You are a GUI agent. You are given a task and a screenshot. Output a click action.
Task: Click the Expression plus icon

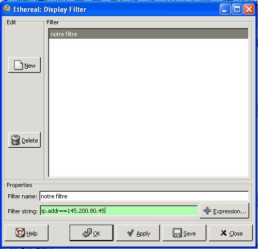[x=207, y=211]
